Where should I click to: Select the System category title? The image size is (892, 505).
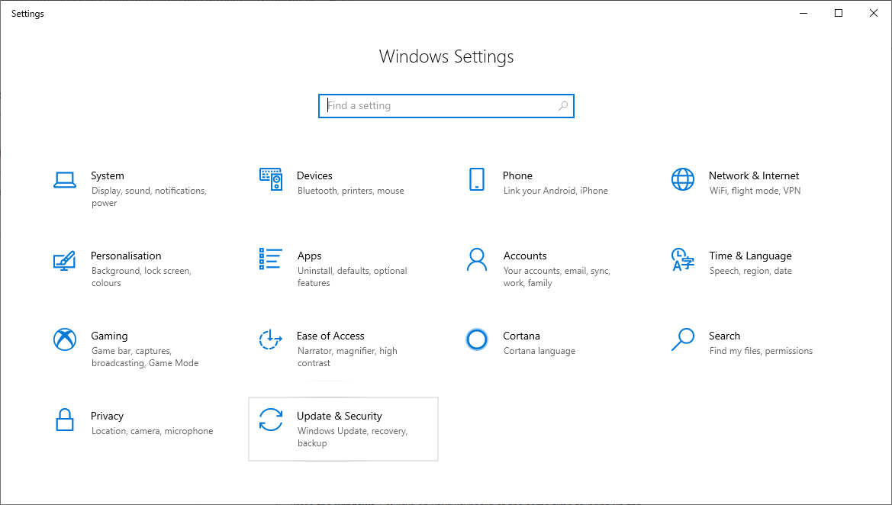[108, 175]
